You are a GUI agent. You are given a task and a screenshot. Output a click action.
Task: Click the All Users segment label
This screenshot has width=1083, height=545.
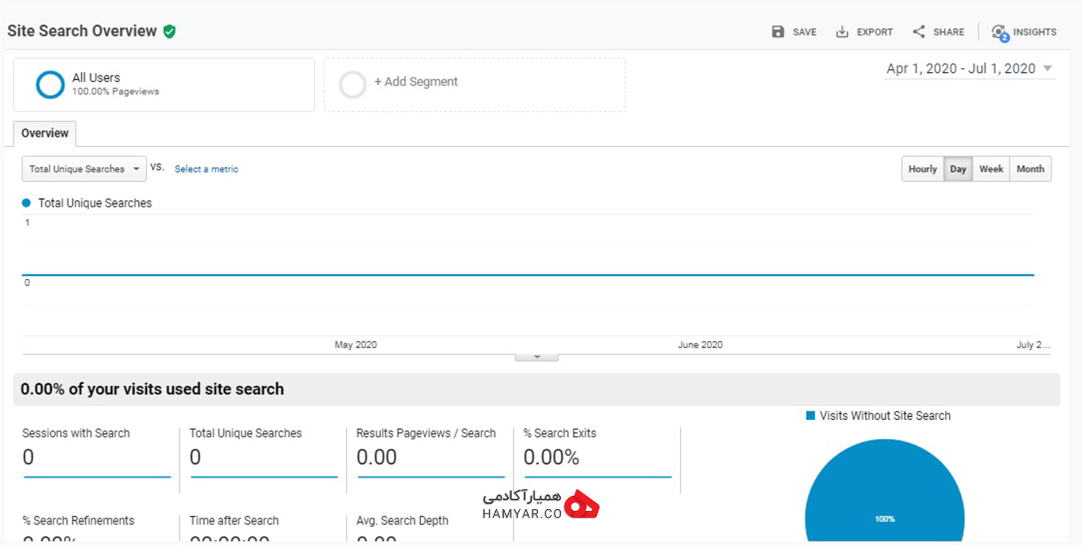click(96, 77)
